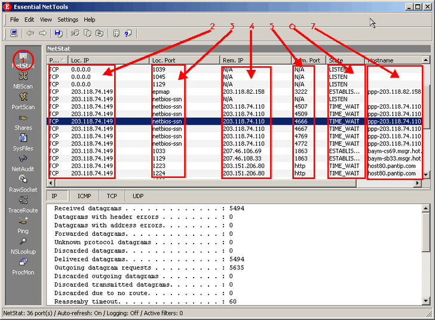Click the back arrow toolbar button
The image size is (435, 320).
point(30,33)
